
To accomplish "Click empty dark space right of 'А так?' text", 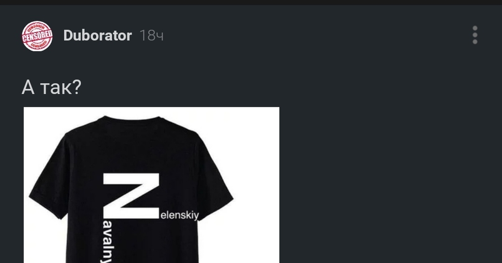I will (x=289, y=88).
